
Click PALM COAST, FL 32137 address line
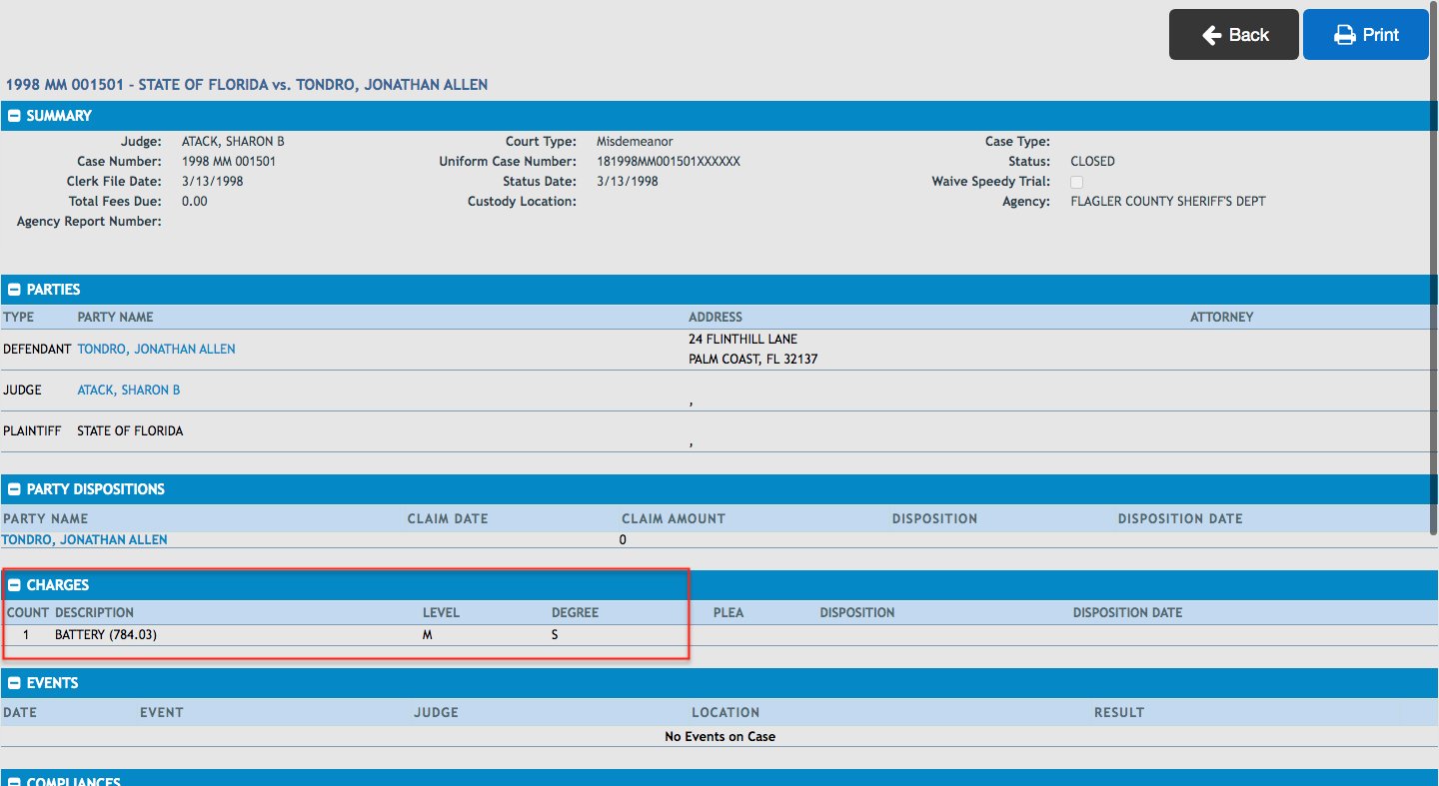coord(753,360)
